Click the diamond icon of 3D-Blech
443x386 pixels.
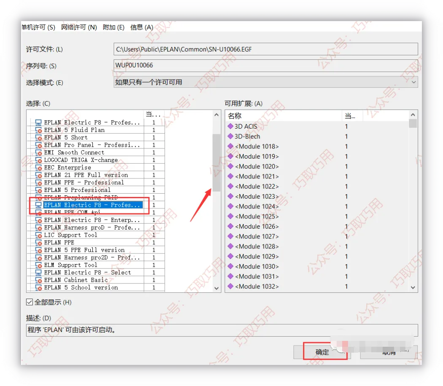click(x=230, y=136)
